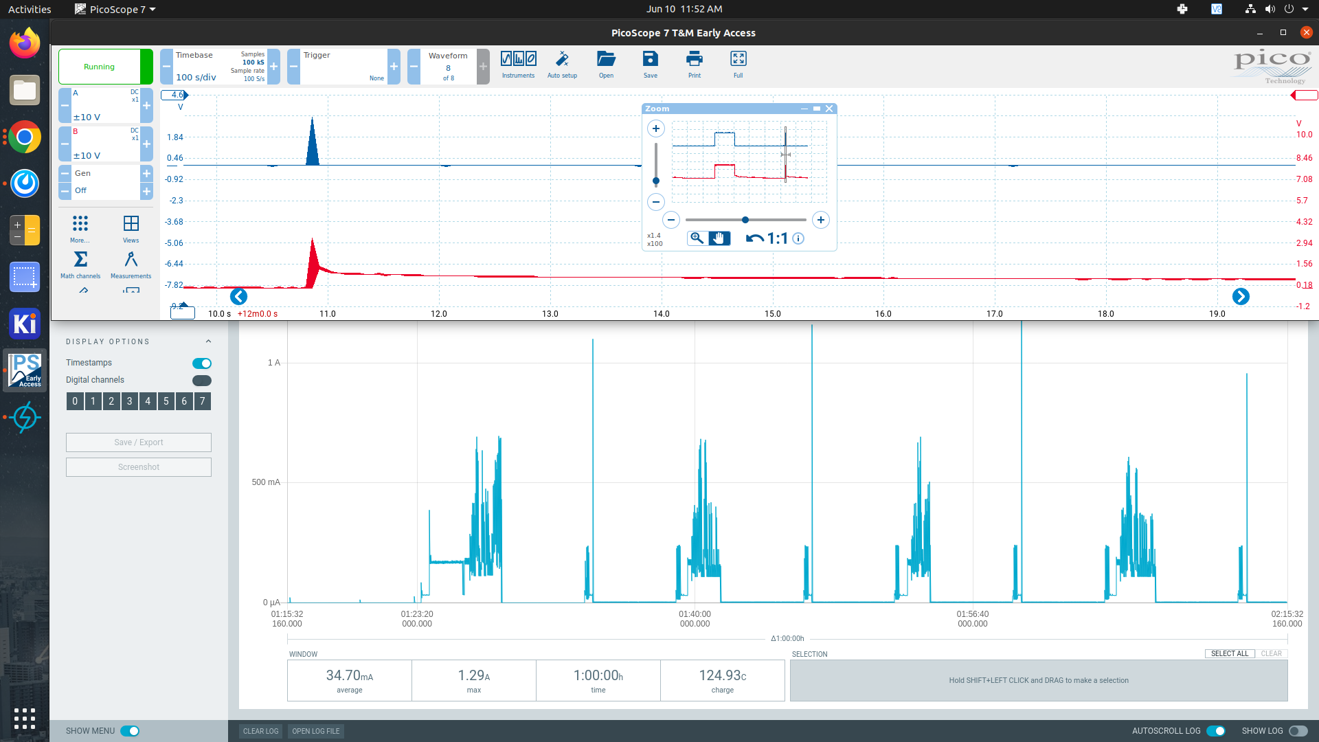Toggle the Digital channels switch
Screen dimensions: 1319x742
tap(202, 381)
